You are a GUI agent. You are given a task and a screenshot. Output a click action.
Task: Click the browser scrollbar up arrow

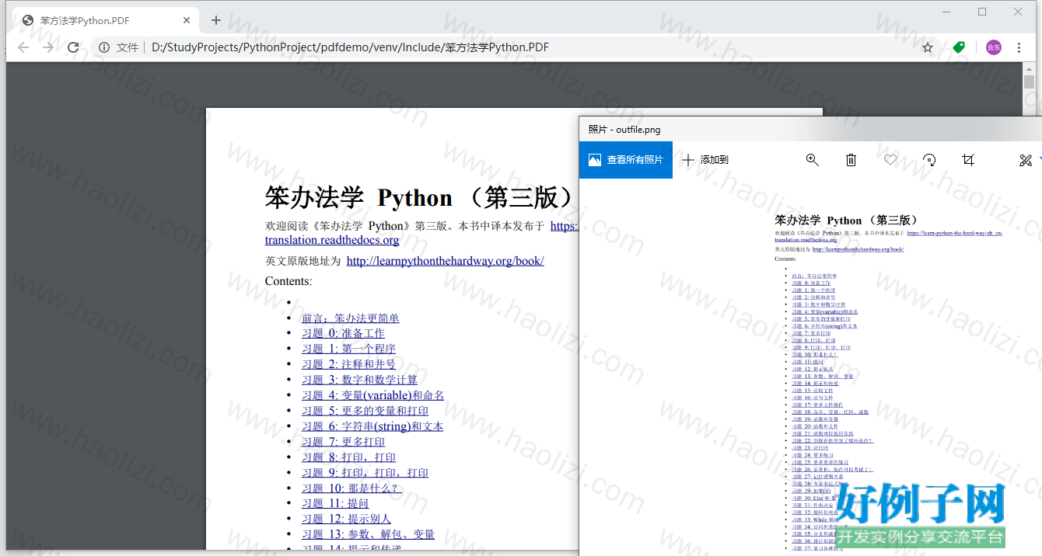pos(1029,70)
